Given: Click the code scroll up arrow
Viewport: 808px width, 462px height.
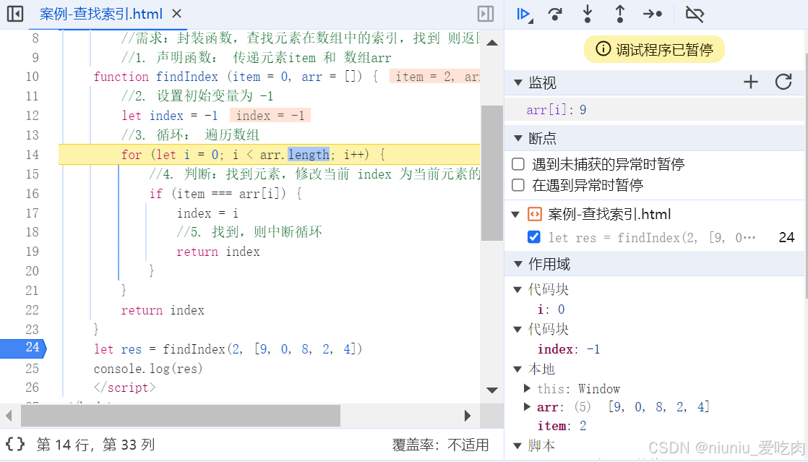Looking at the screenshot, I should pos(492,43).
